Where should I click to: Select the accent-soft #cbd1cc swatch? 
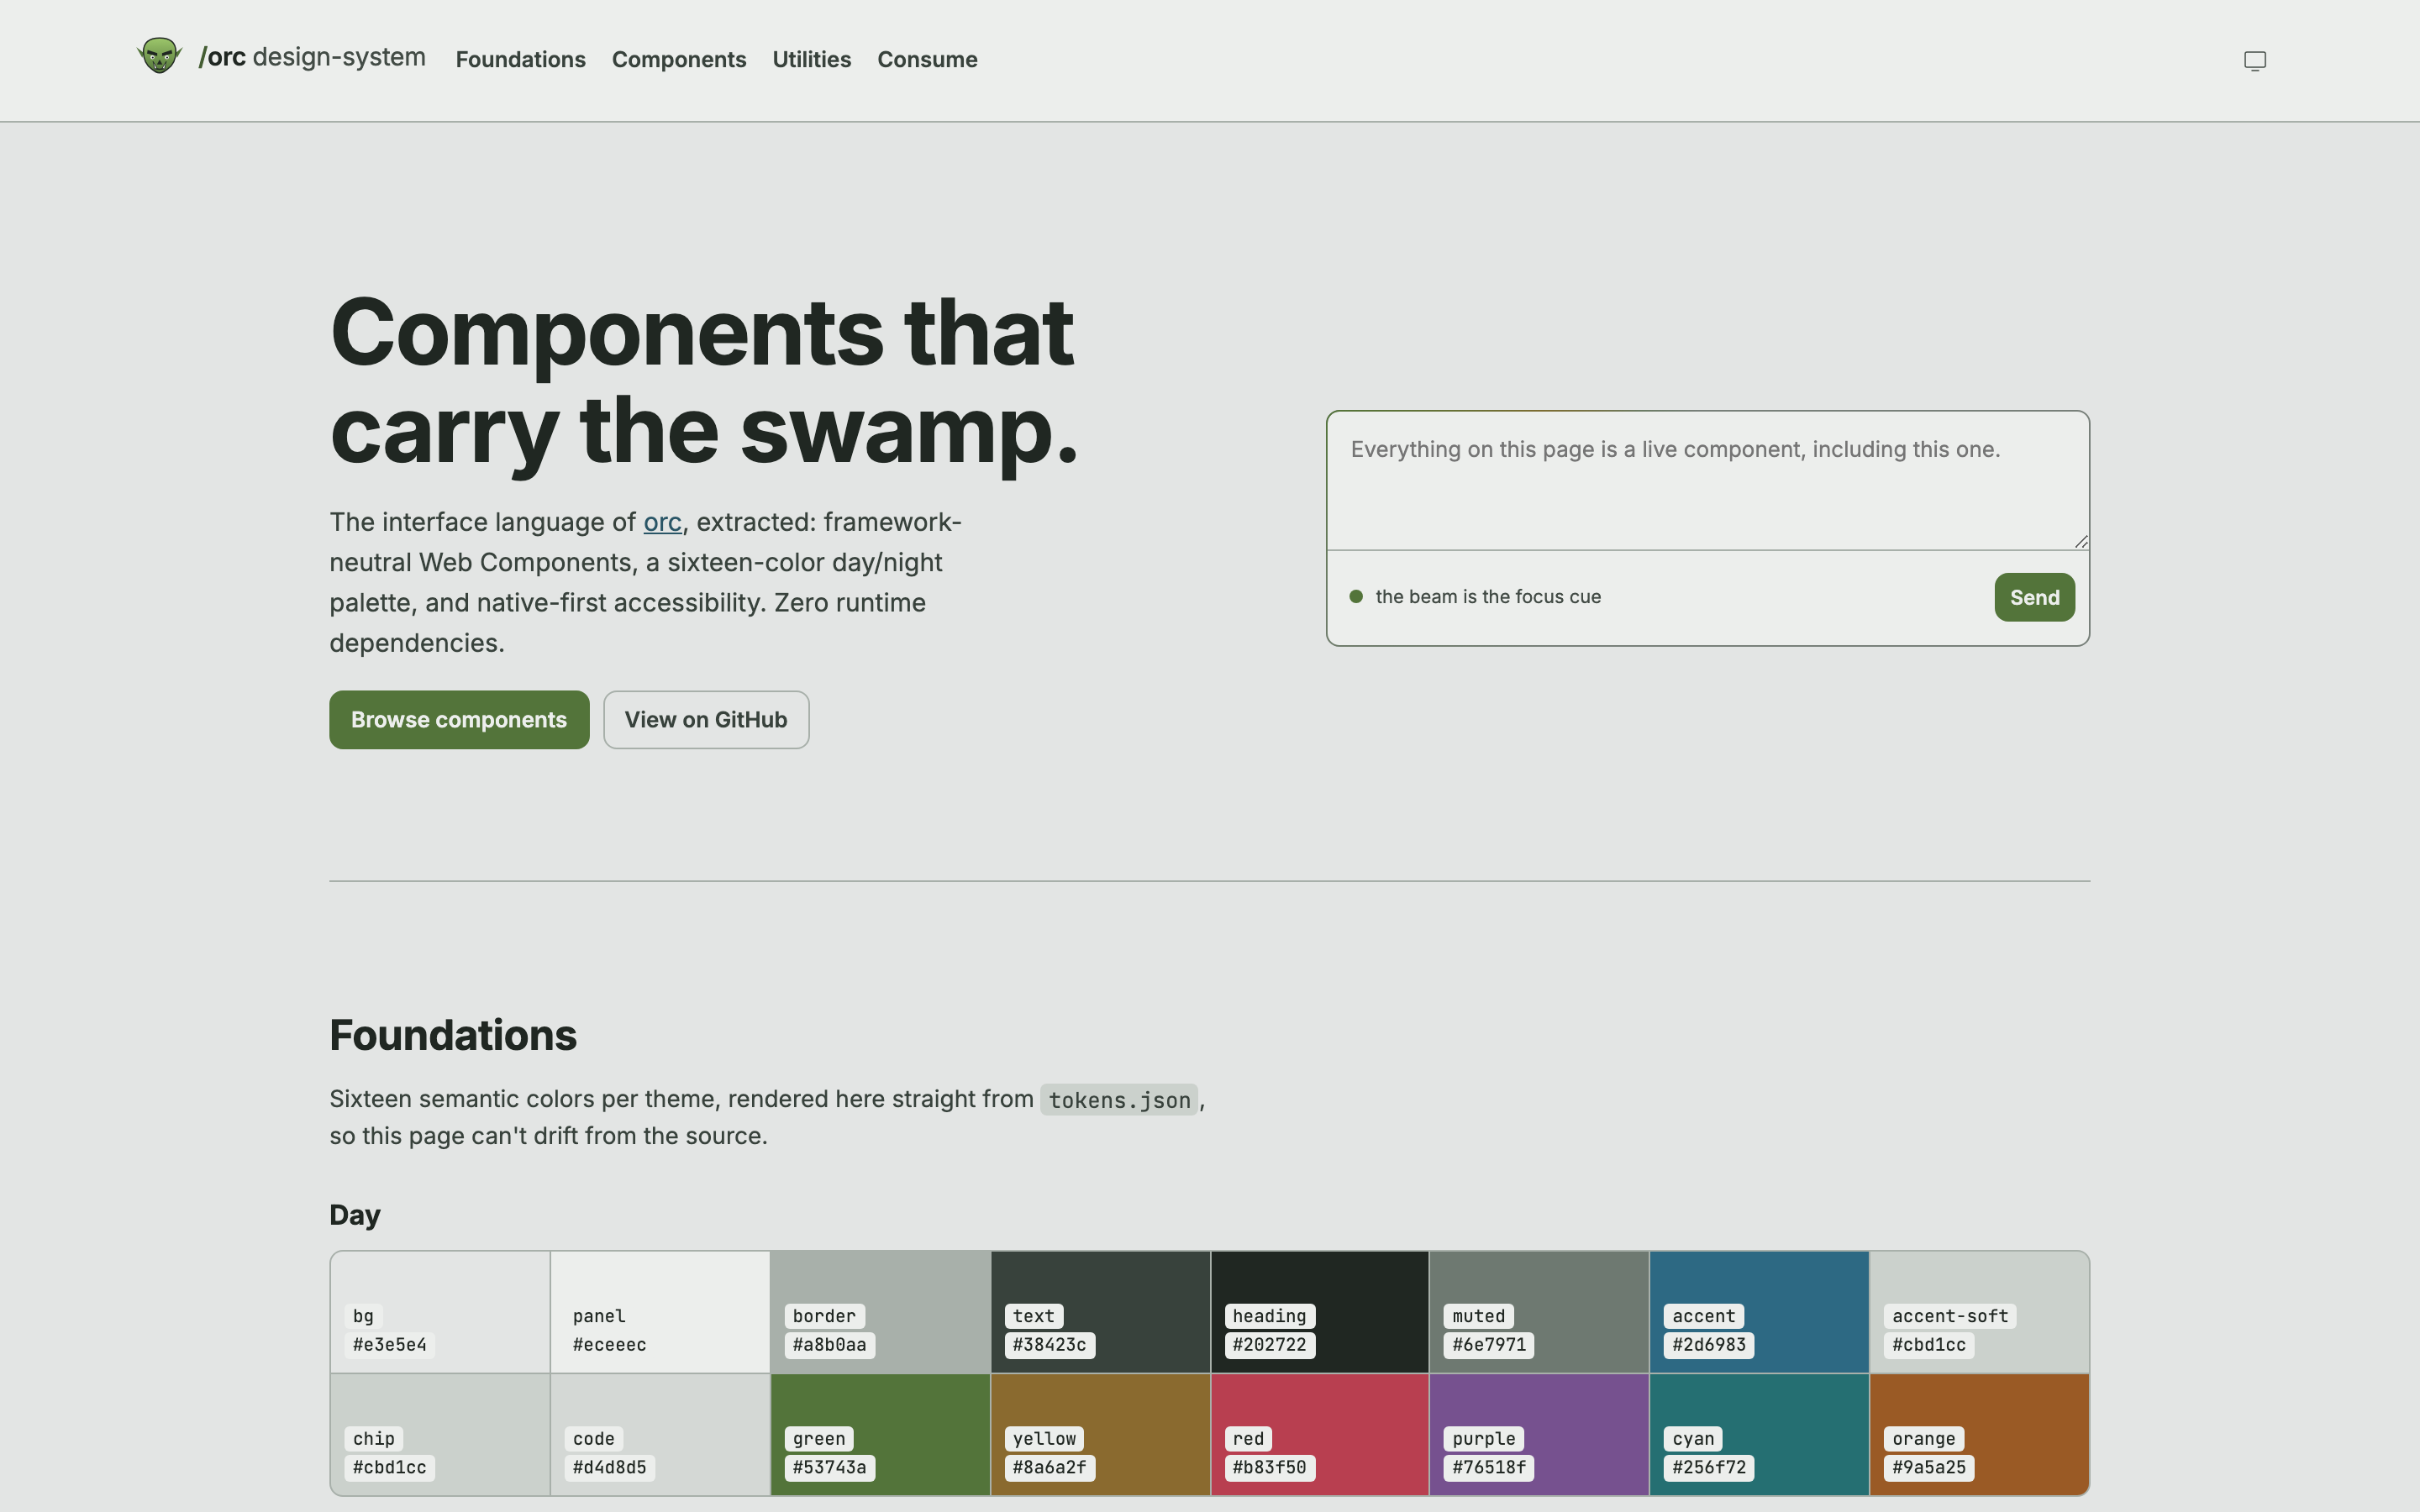1979,1312
